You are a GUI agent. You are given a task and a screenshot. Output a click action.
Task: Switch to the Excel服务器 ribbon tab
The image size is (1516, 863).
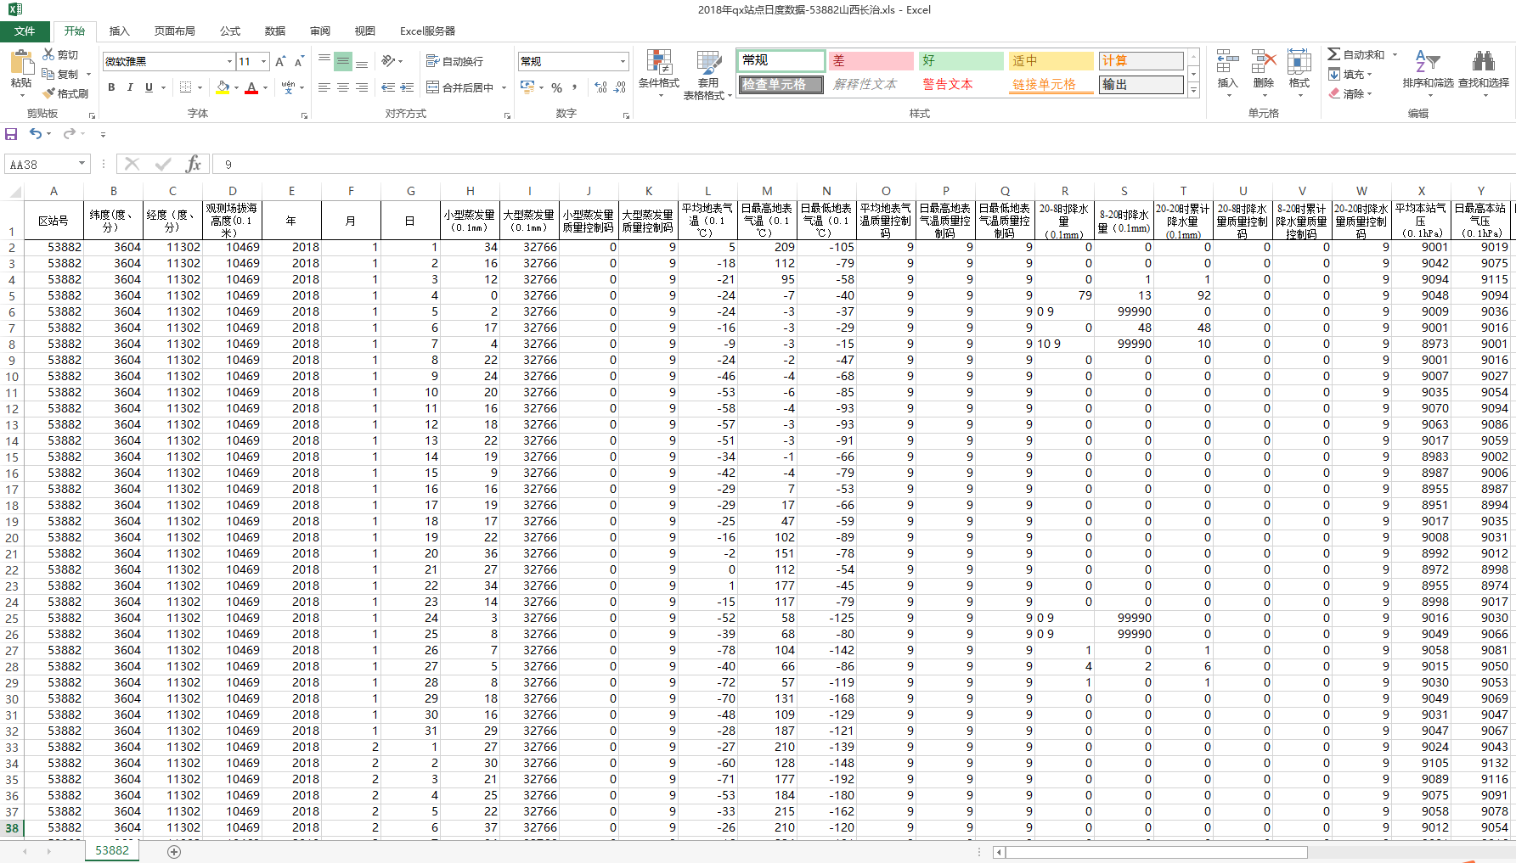tap(427, 31)
